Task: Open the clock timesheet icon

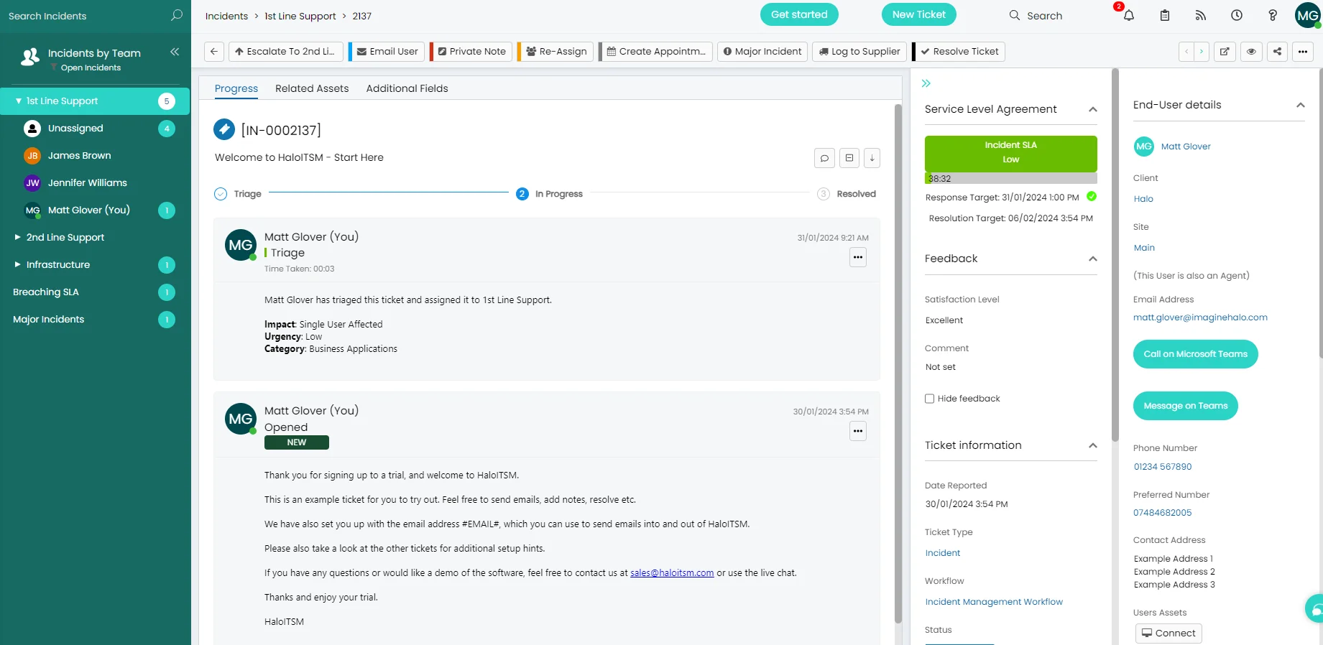Action: (1237, 15)
